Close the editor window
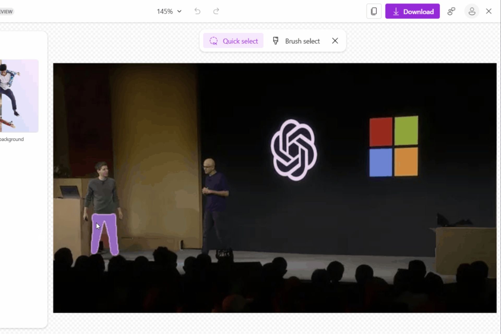The width and height of the screenshot is (501, 334). pos(489,11)
